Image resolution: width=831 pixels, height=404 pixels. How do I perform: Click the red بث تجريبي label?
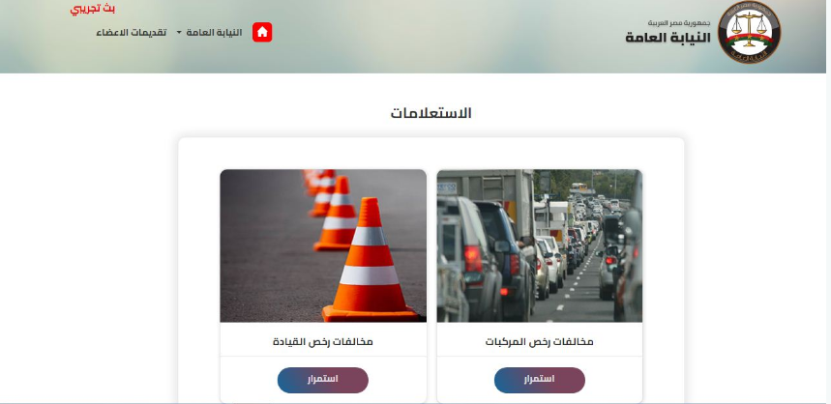pyautogui.click(x=93, y=9)
